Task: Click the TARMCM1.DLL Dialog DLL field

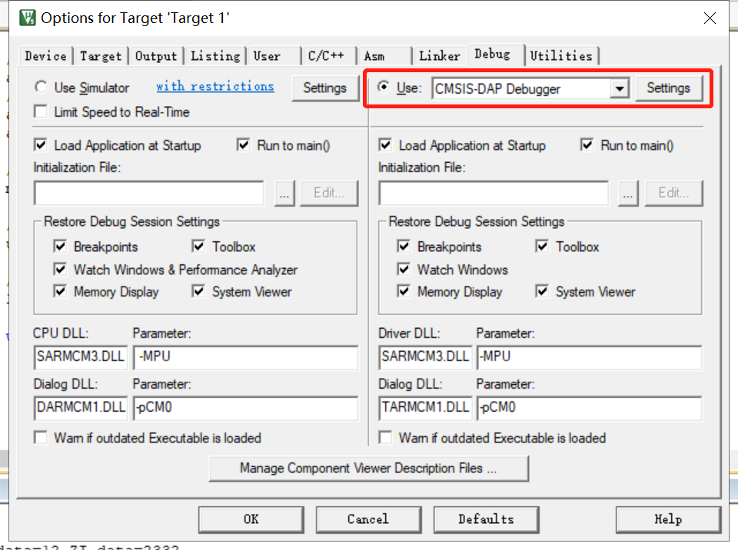Action: (425, 408)
